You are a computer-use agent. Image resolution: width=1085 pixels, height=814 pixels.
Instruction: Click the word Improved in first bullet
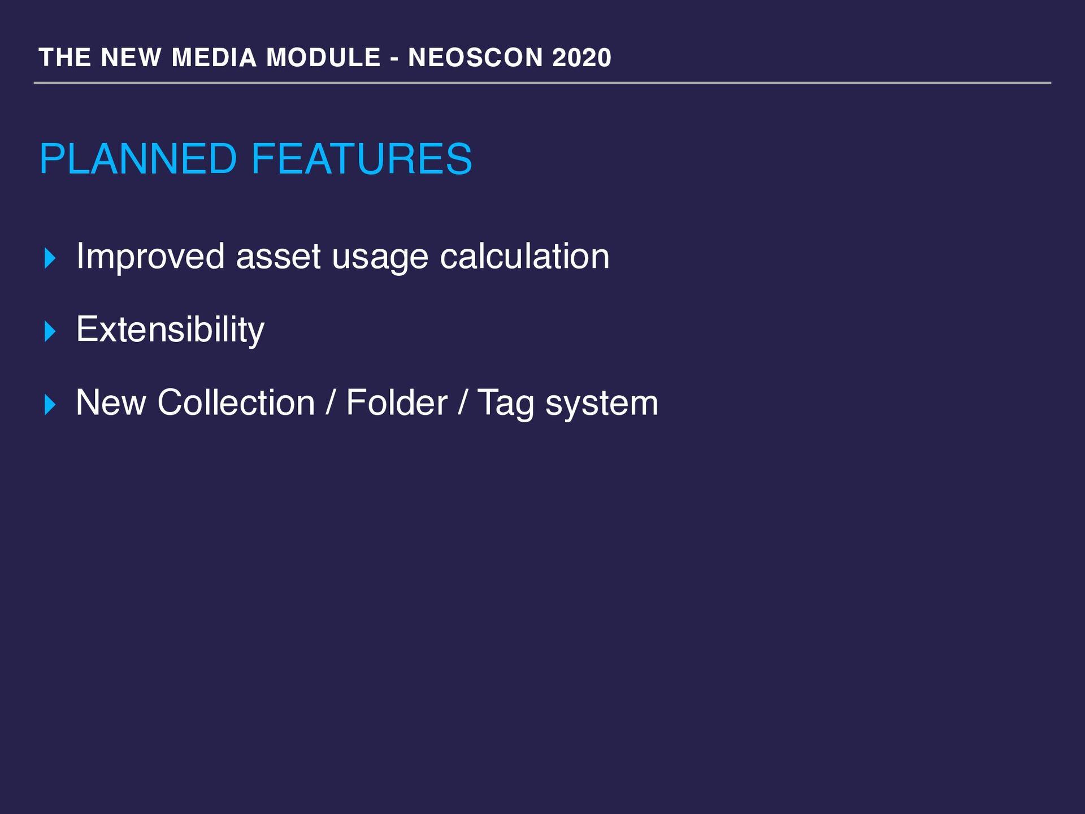(x=150, y=257)
